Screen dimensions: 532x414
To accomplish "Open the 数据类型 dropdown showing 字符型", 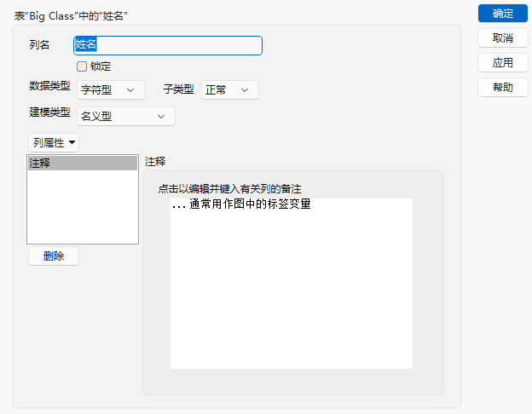I will [111, 89].
